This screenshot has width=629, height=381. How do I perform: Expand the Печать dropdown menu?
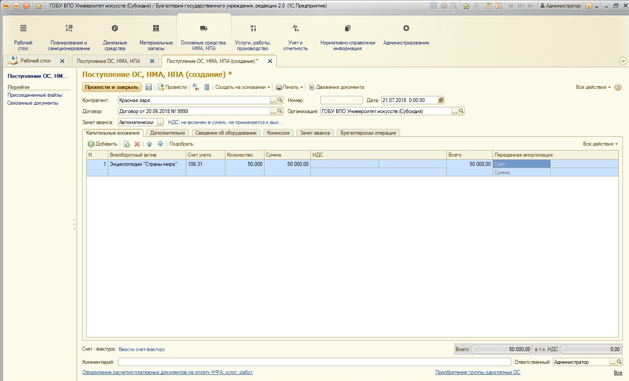290,87
